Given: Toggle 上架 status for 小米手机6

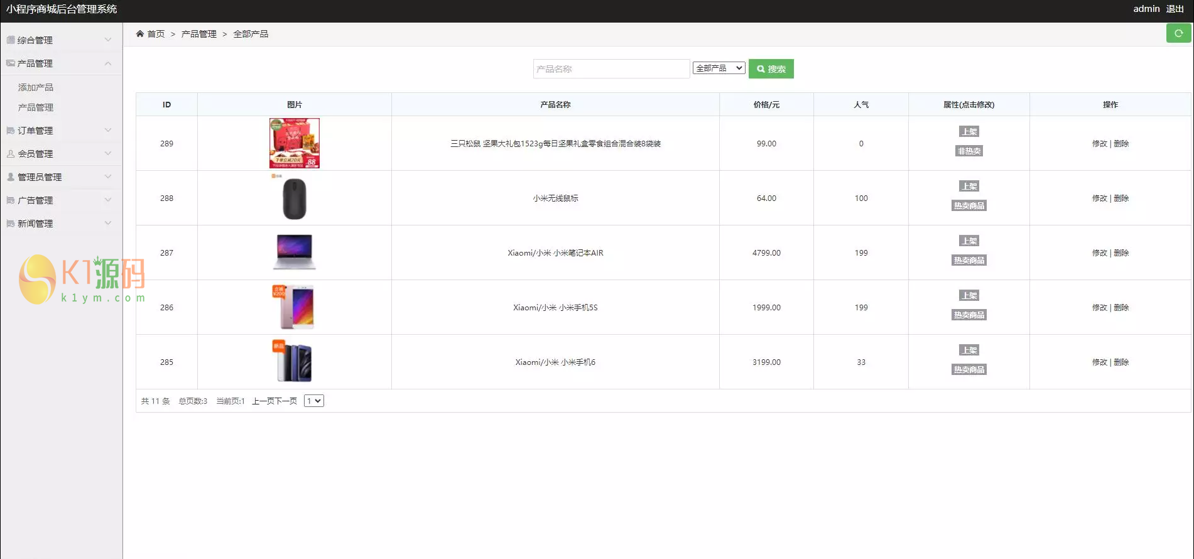Looking at the screenshot, I should click(969, 350).
